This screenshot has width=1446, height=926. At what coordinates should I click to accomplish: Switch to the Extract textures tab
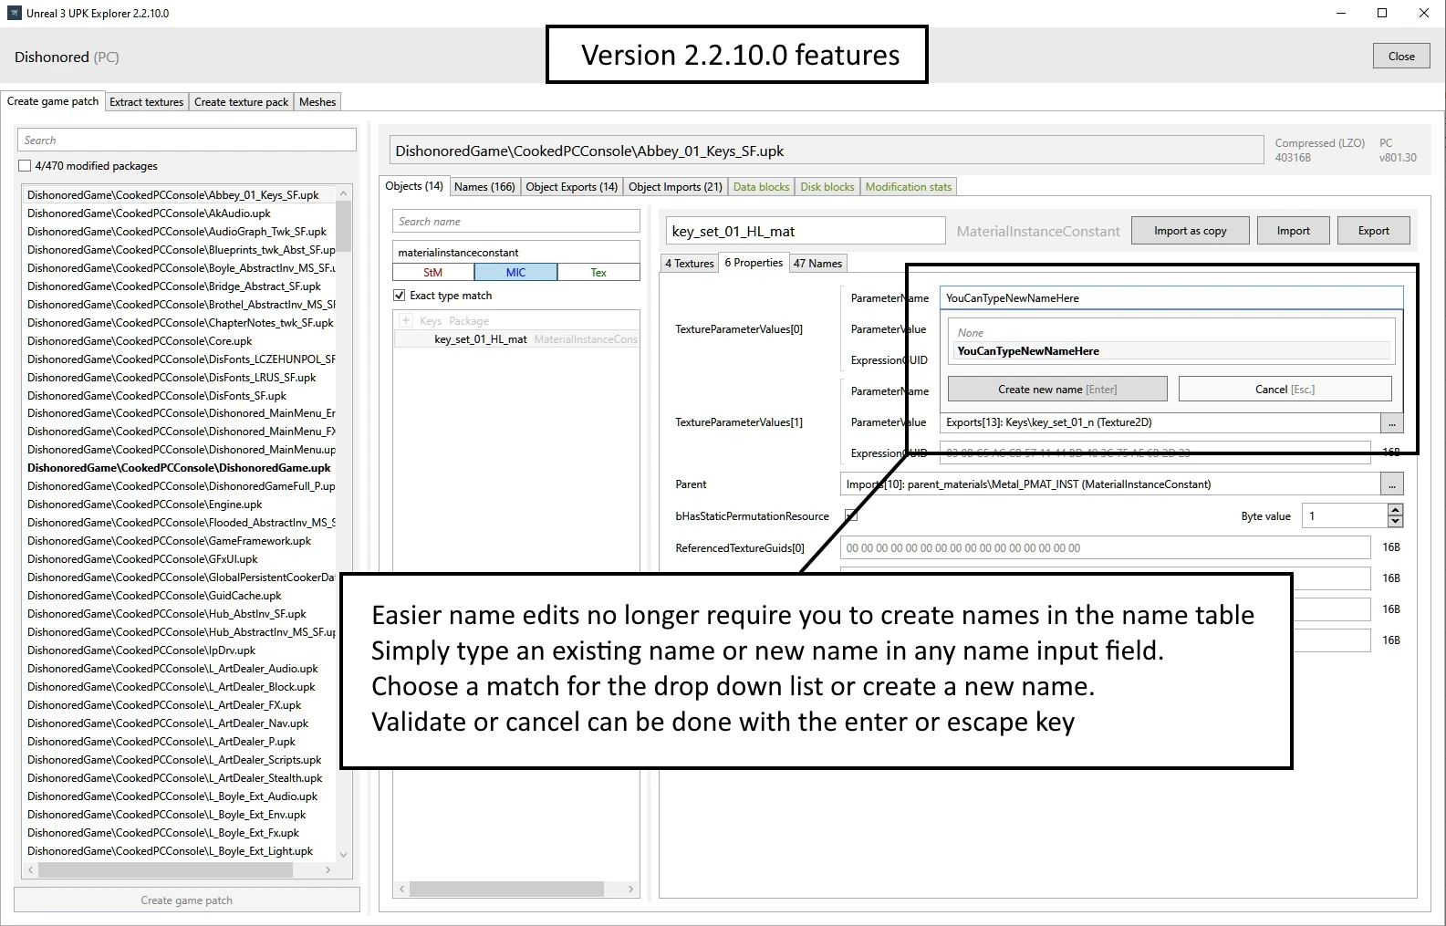coord(146,102)
